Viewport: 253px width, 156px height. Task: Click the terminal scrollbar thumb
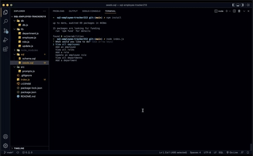251,147
